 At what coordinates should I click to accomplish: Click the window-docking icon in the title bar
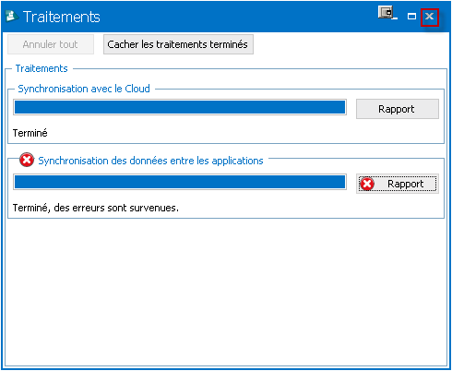pyautogui.click(x=386, y=13)
